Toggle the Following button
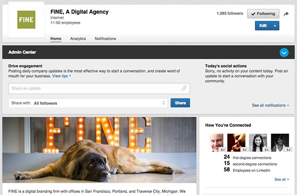 [263, 14]
